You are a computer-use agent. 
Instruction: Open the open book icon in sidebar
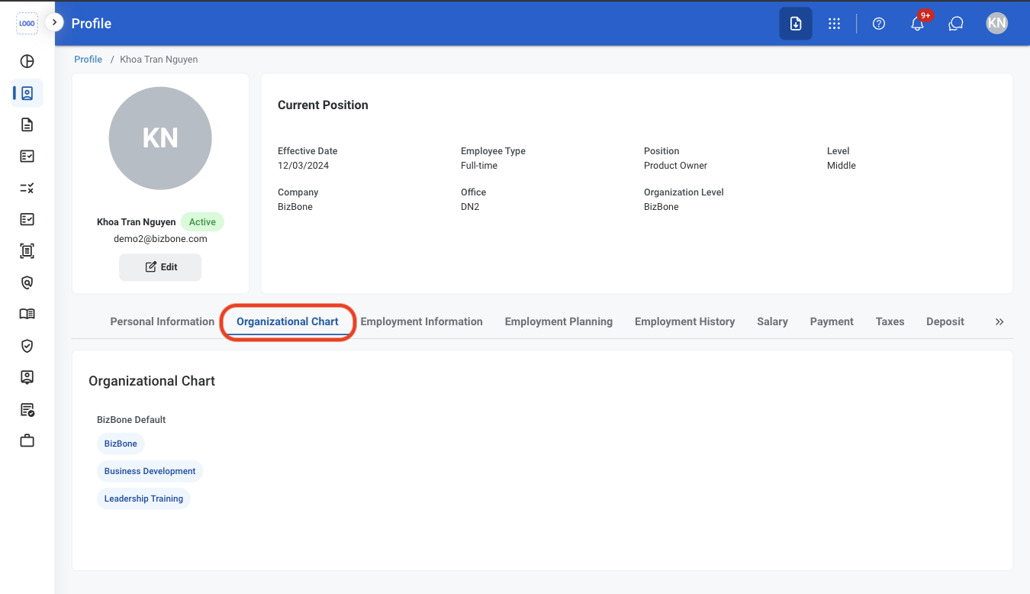click(27, 314)
